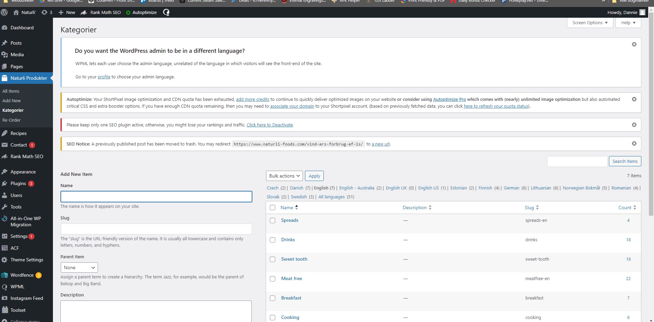Click the Toolset sidebar icon
Image resolution: width=654 pixels, height=322 pixels.
coord(4,310)
